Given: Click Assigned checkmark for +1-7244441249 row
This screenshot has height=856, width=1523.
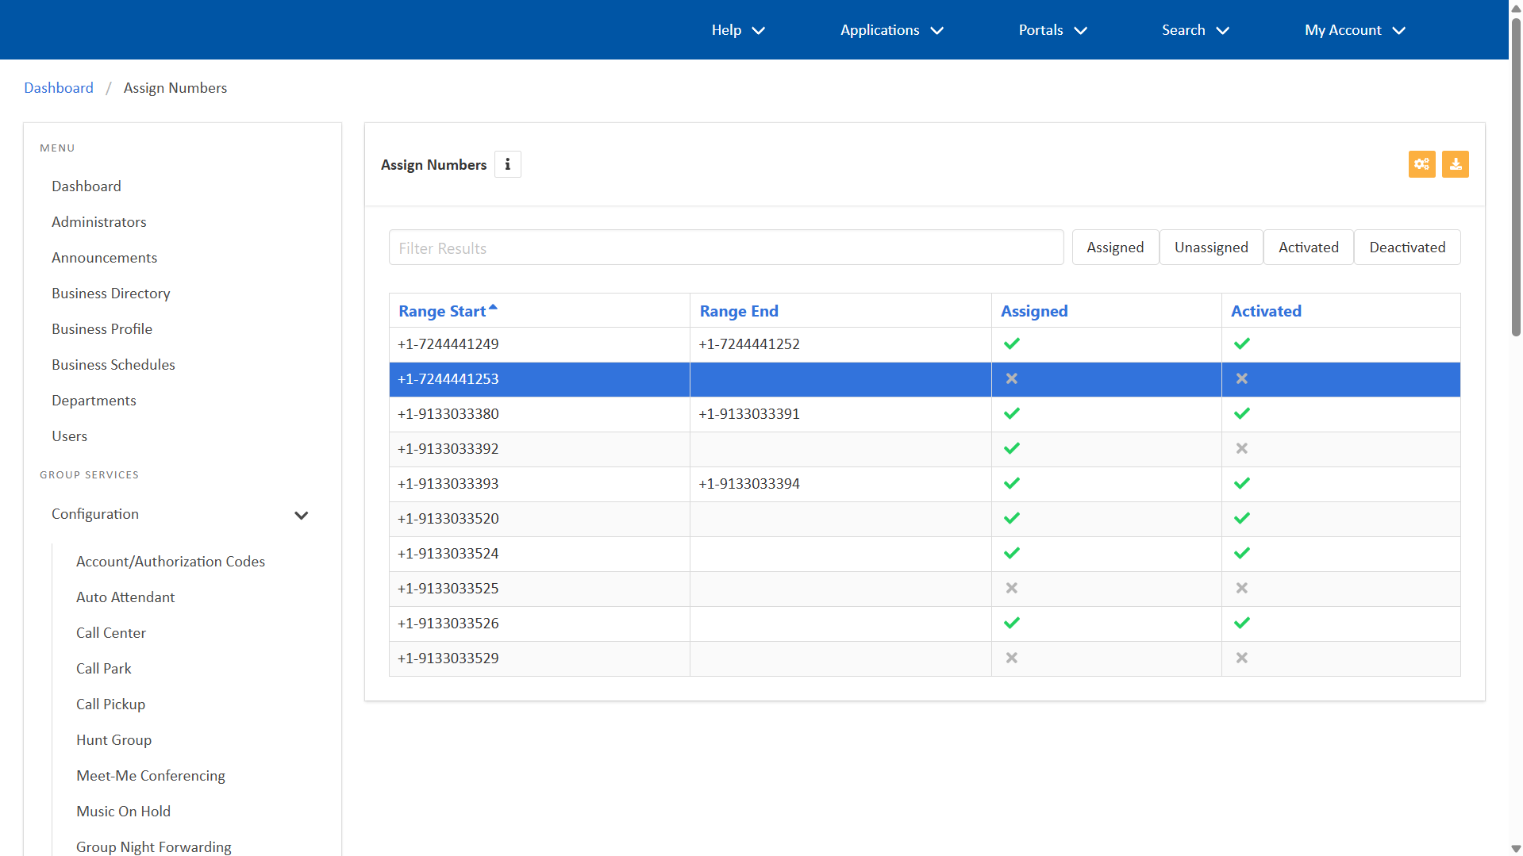Looking at the screenshot, I should (1011, 344).
